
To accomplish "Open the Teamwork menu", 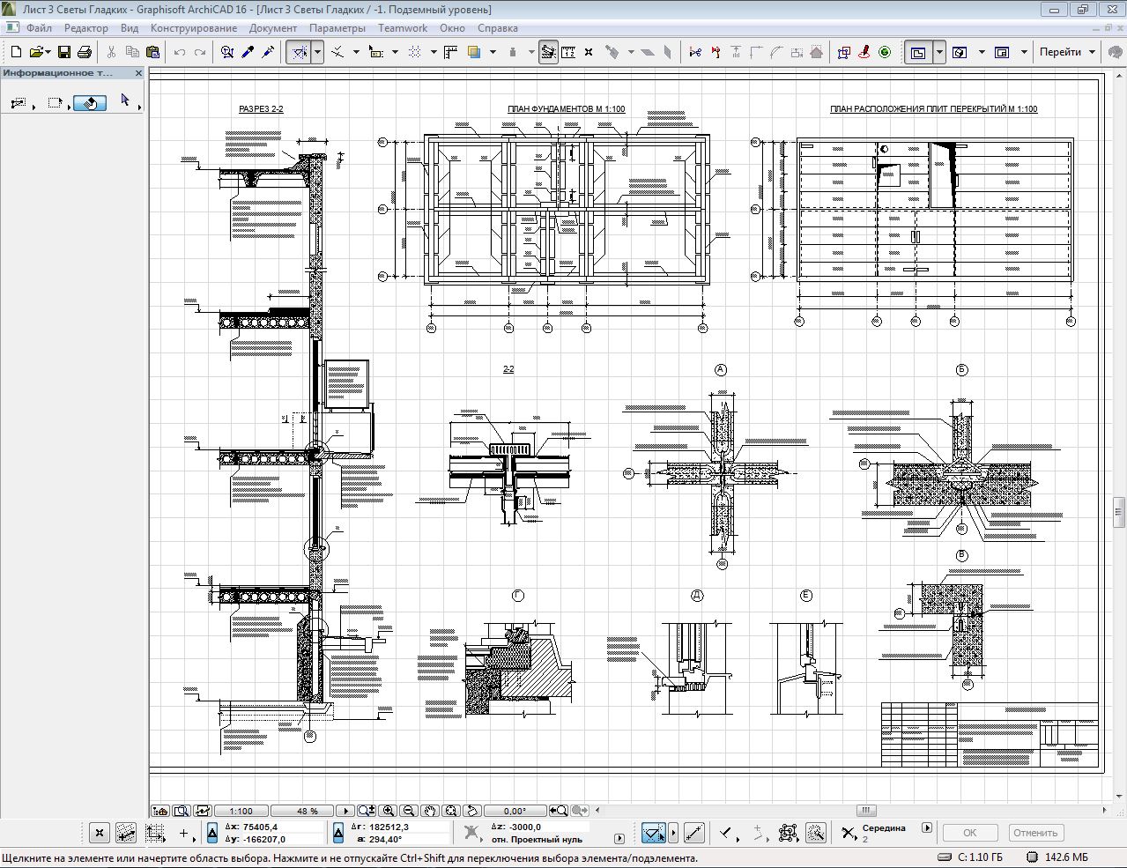I will pyautogui.click(x=403, y=28).
